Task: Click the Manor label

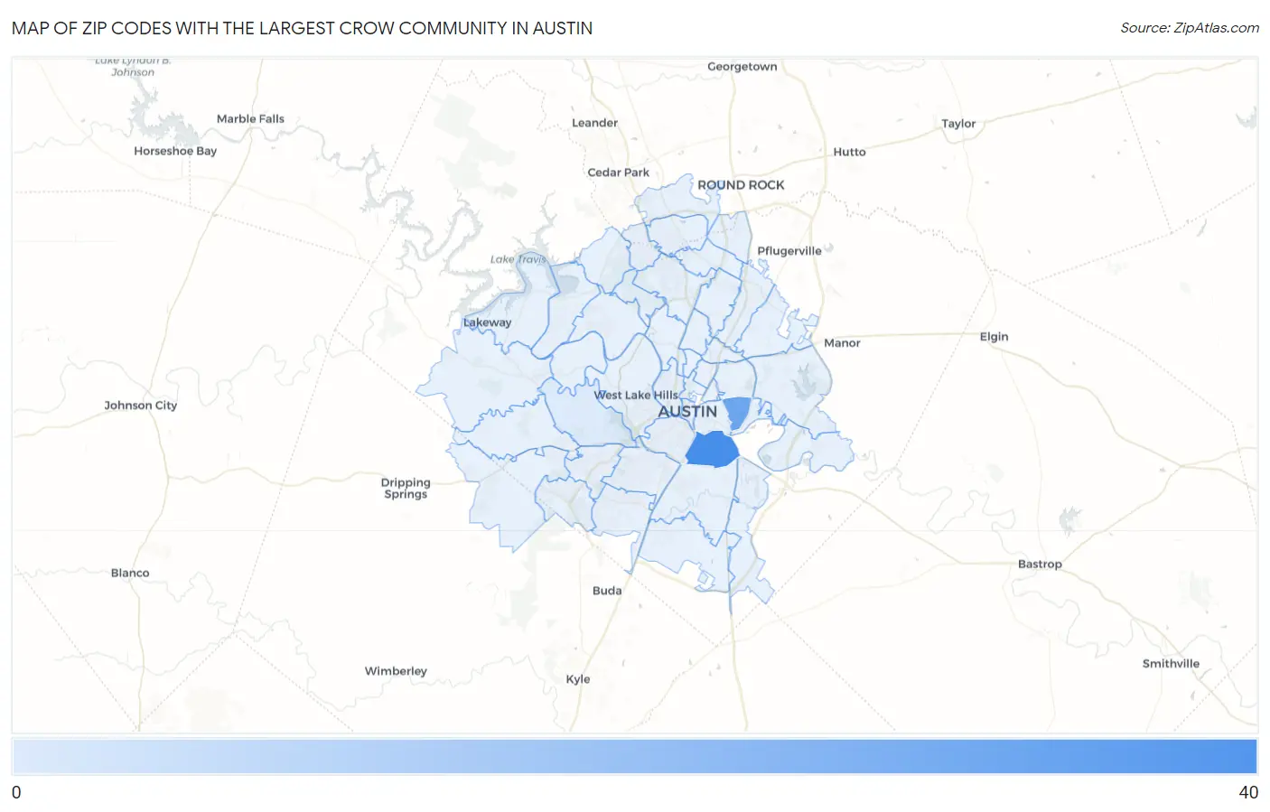Action: coord(842,343)
